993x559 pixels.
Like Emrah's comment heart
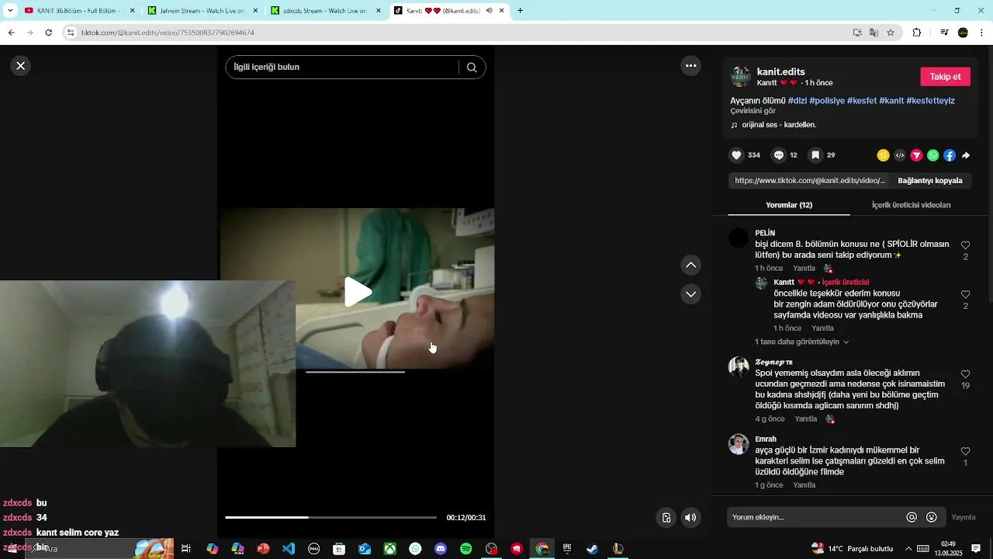[x=965, y=451]
